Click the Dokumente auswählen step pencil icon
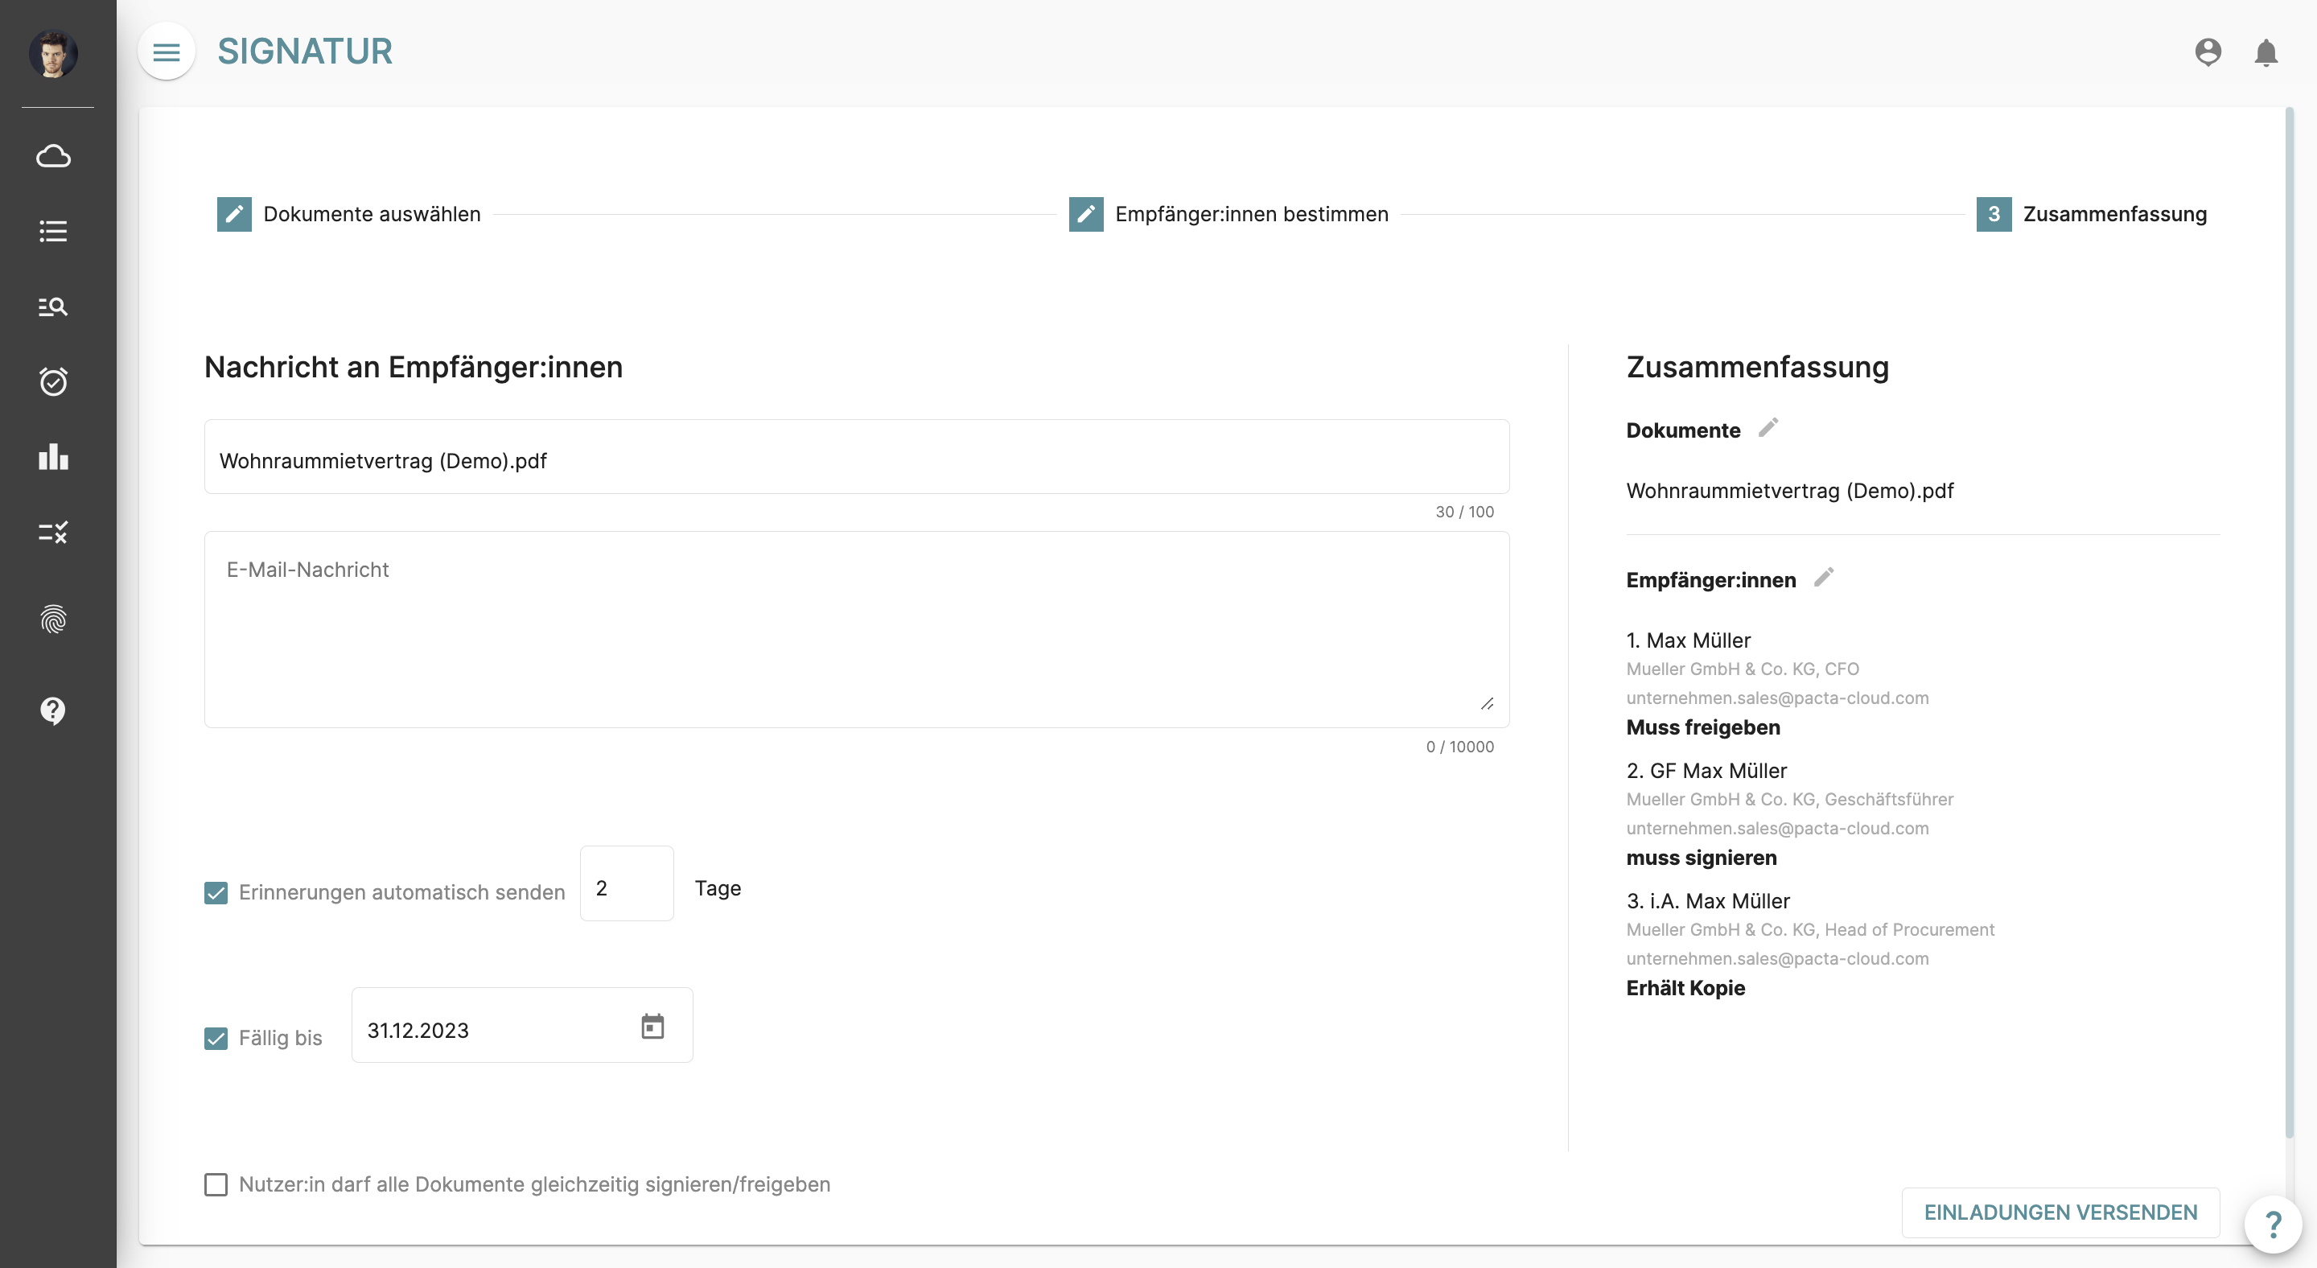 pyautogui.click(x=234, y=214)
